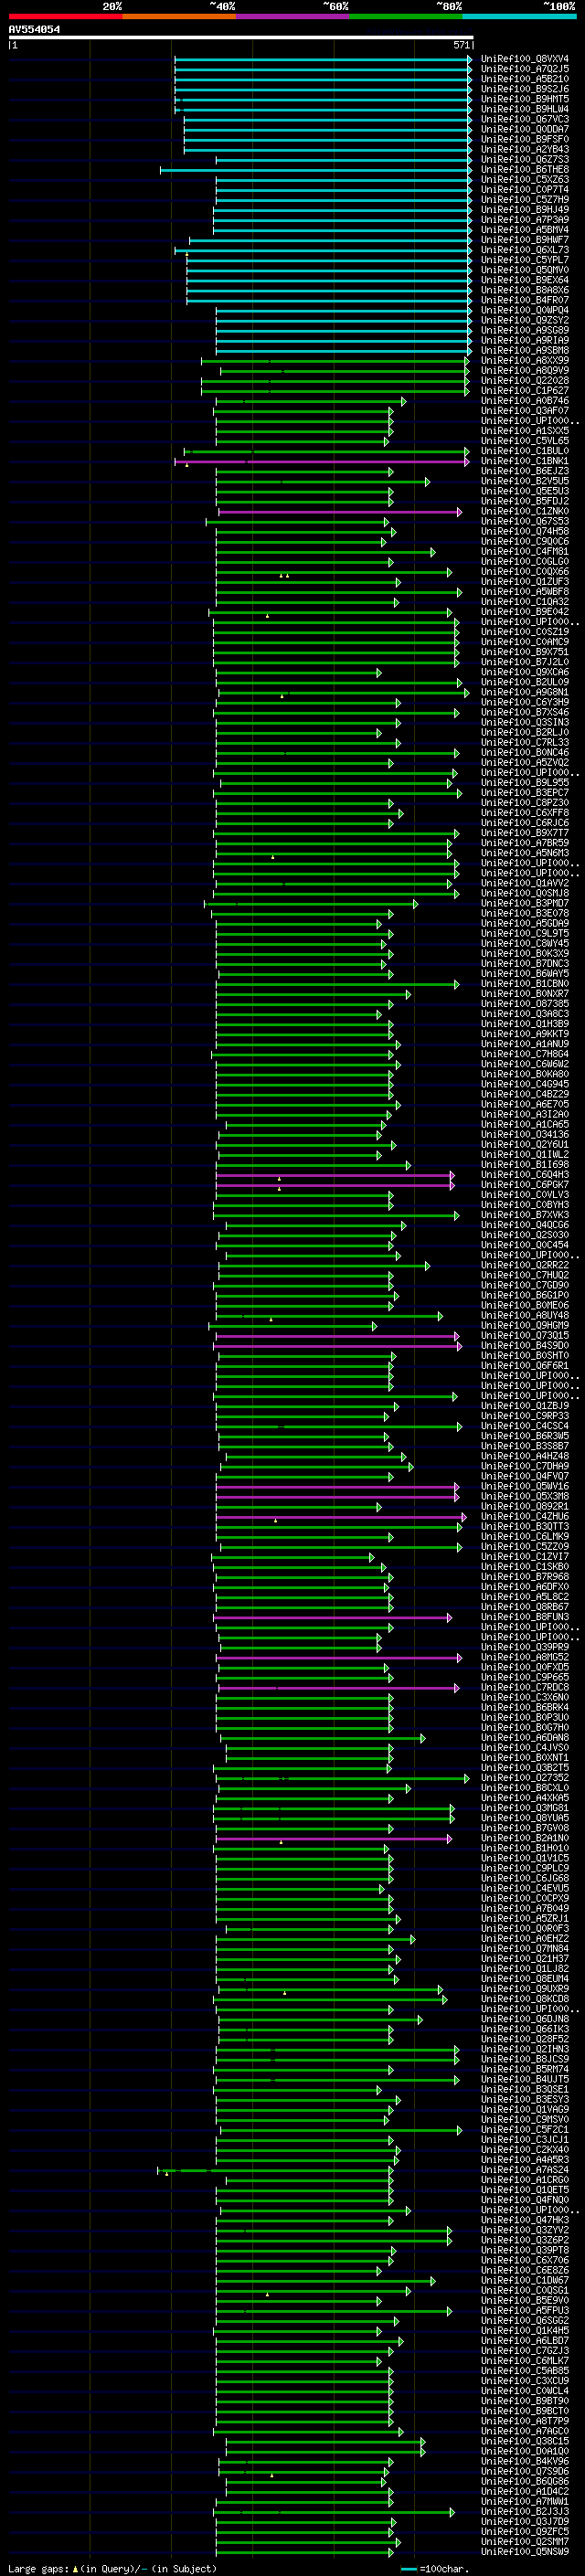The width and height of the screenshot is (585, 2576).
Task: Select the UniRef100_Q9XCA6 label
Action: tap(525, 672)
